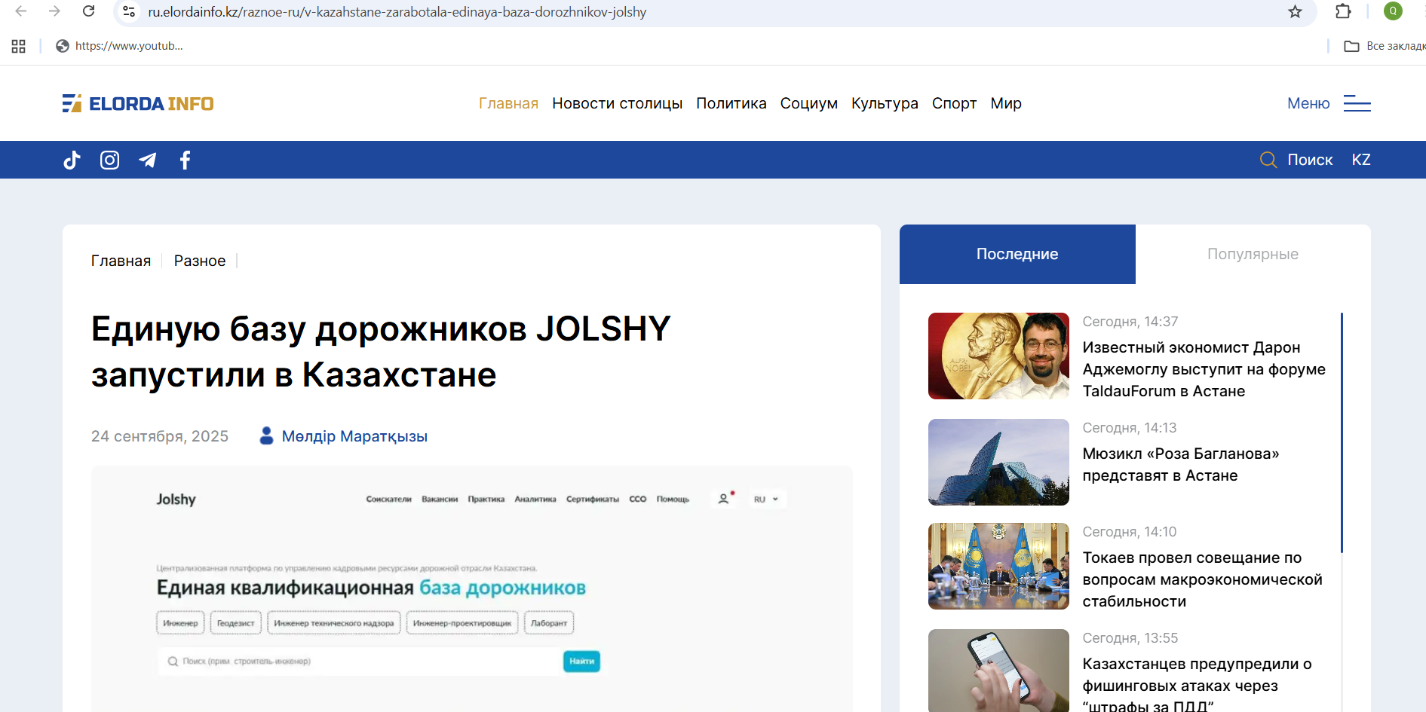Viewport: 1426px width, 712px height.
Task: Open the Instagram social icon
Action: tap(109, 160)
